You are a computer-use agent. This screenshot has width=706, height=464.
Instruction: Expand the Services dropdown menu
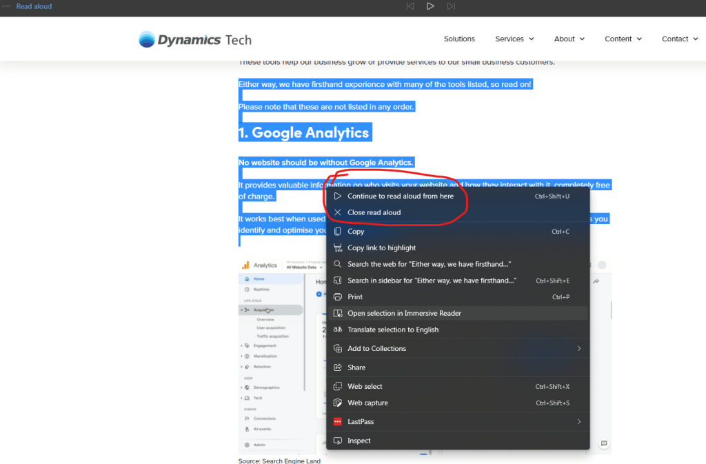(514, 39)
